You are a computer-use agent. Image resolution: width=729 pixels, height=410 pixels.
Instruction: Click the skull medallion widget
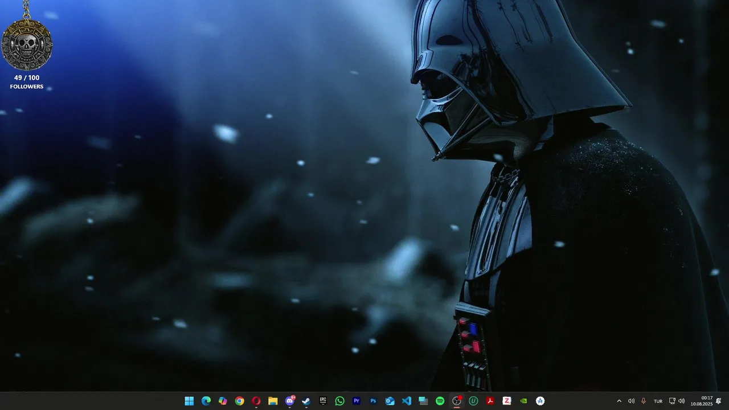27,44
